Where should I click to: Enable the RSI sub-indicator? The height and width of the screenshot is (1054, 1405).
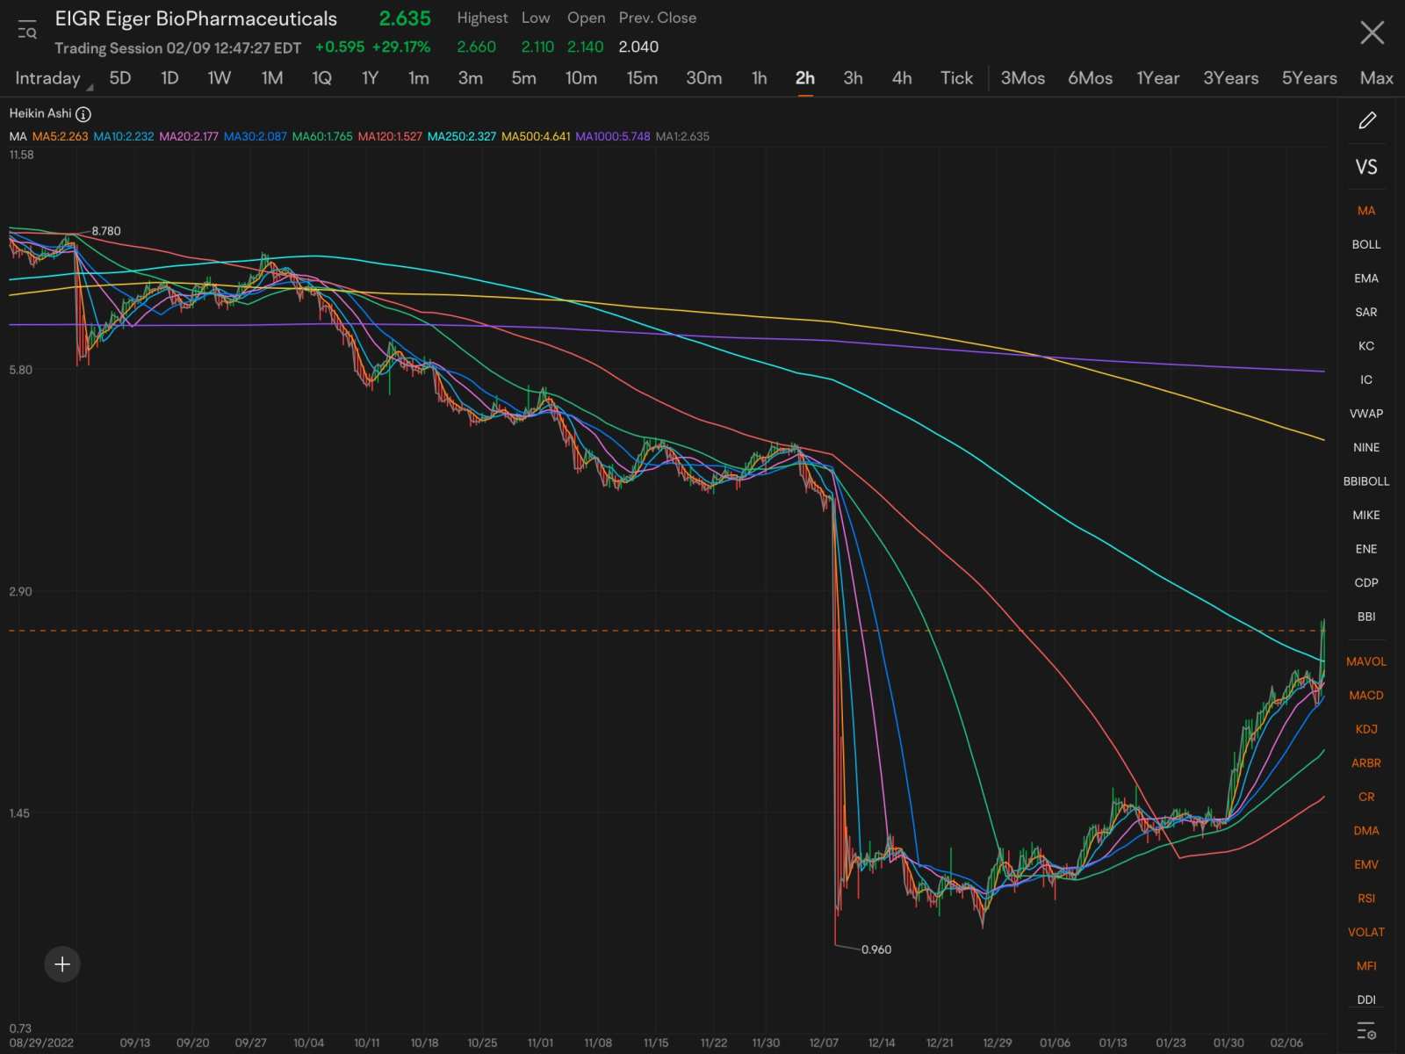coord(1366,899)
